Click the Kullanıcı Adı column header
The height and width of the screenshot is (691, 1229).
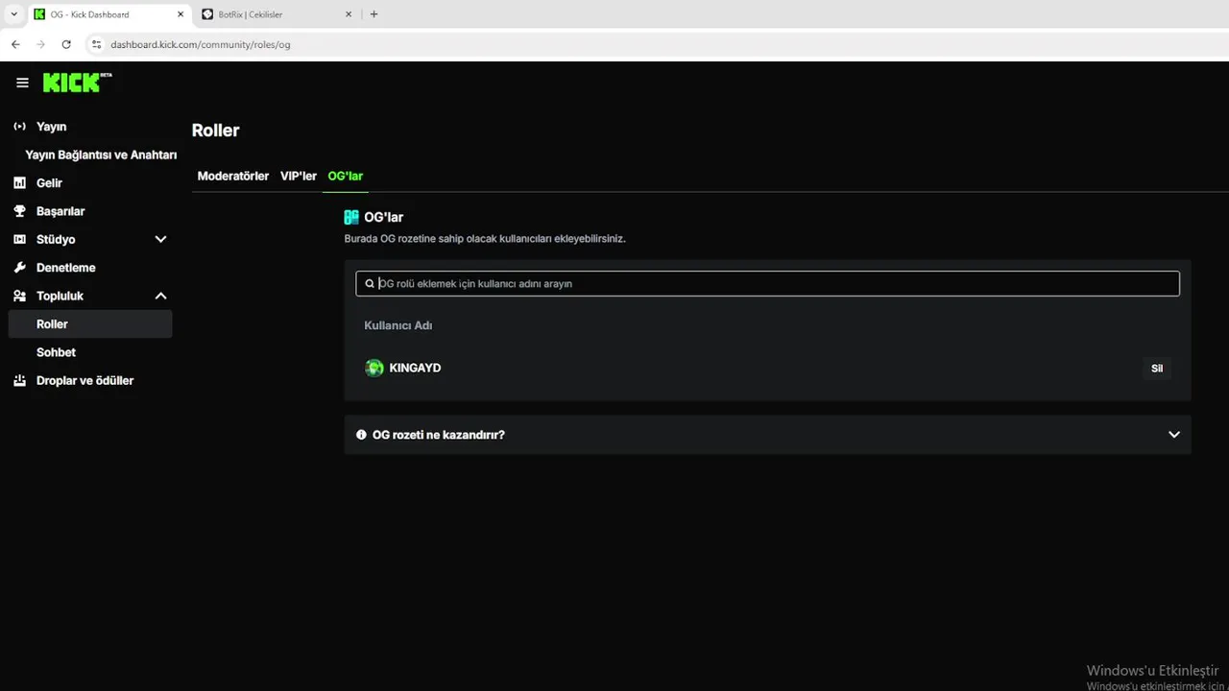[x=398, y=325]
